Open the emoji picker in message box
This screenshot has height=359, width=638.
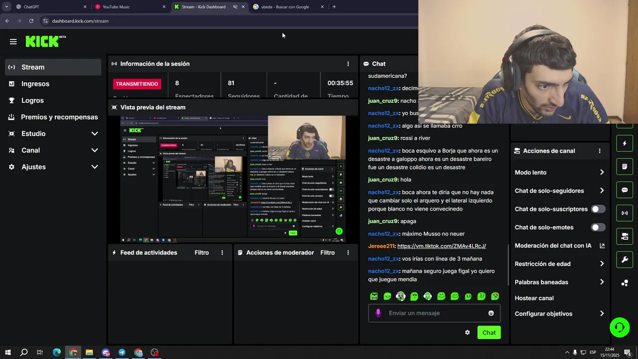tap(491, 313)
